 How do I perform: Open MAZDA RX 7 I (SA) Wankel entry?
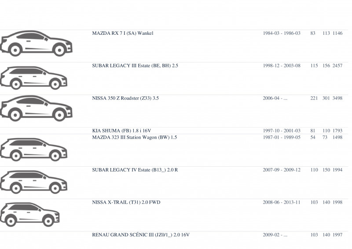(x=123, y=33)
